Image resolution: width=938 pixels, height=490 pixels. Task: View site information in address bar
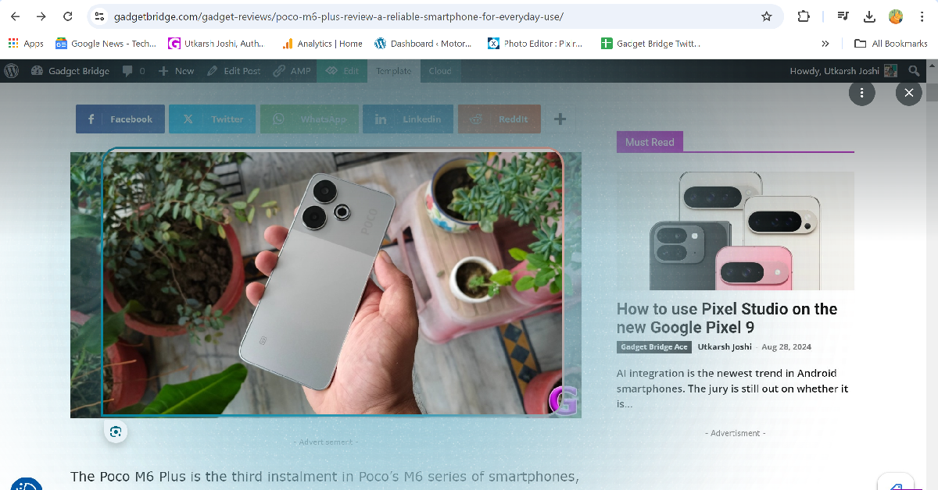tap(98, 16)
